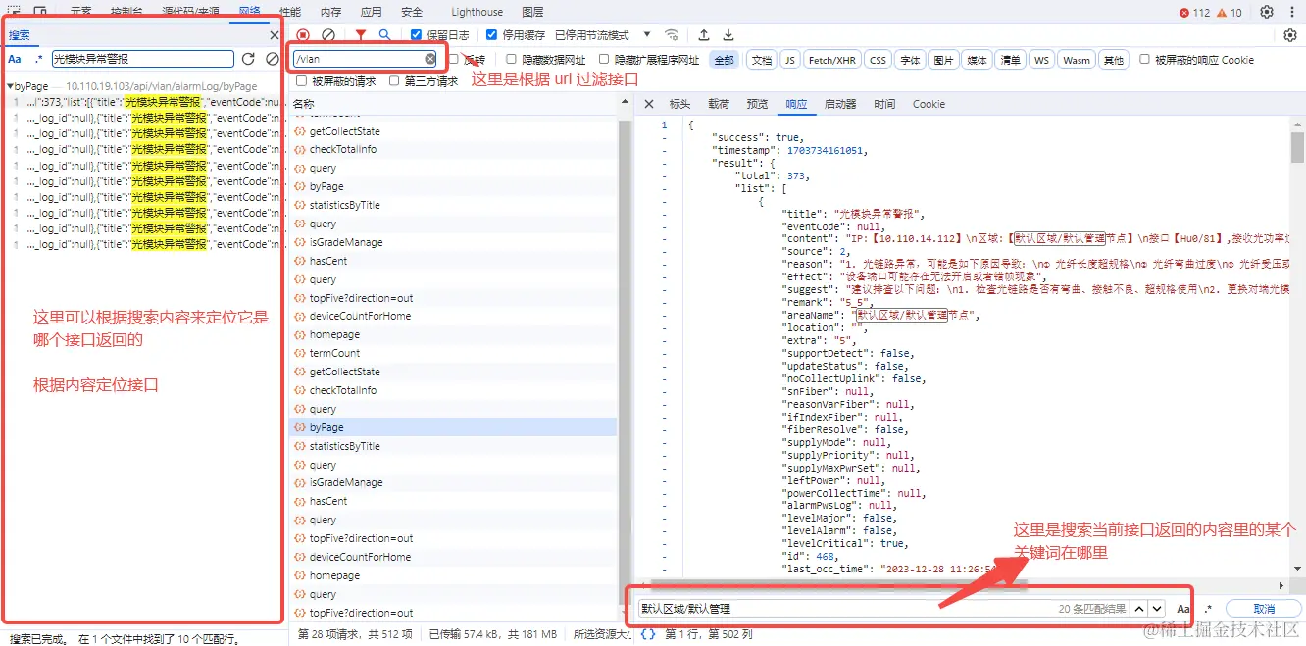The height and width of the screenshot is (646, 1306).
Task: Open the 图层 tab
Action: coord(532,12)
